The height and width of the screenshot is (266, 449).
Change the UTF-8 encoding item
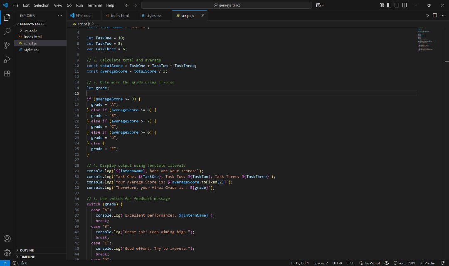click(337, 263)
